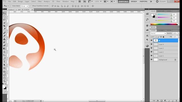Select the Hand tool

coord(5,78)
